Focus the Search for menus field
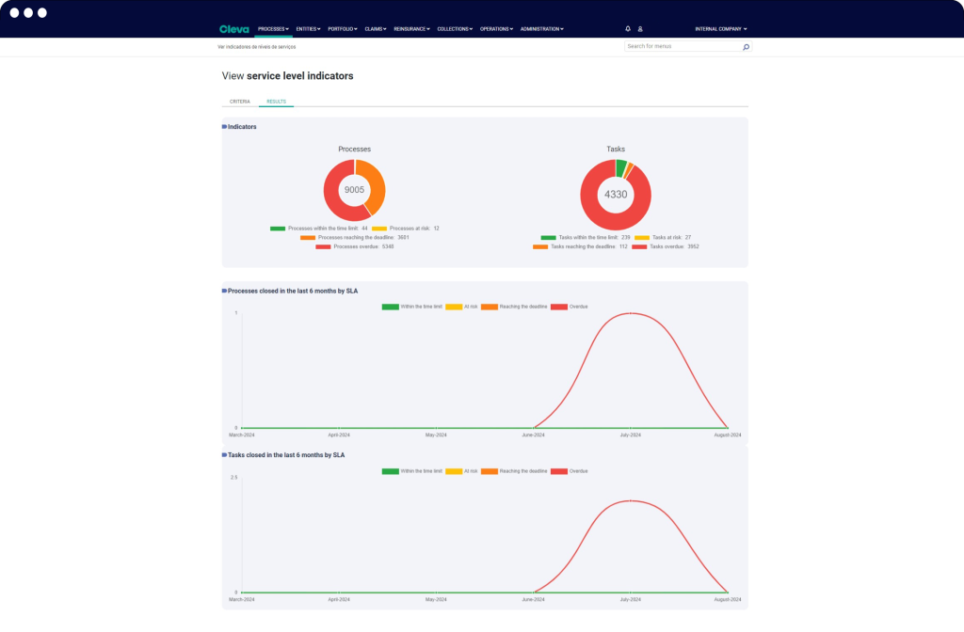 click(x=683, y=47)
